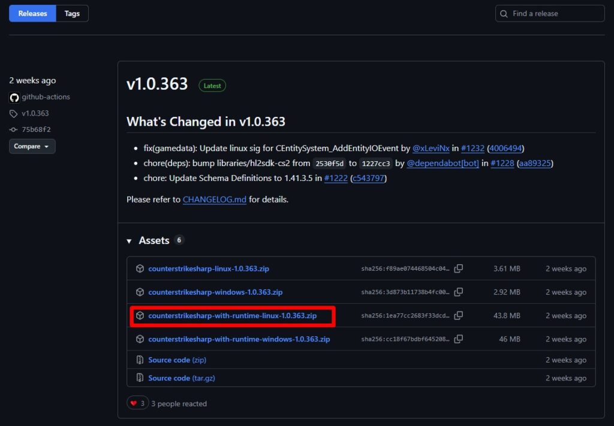
Task: Copy sha256 hash for with-runtime-windows zip
Action: 459,339
